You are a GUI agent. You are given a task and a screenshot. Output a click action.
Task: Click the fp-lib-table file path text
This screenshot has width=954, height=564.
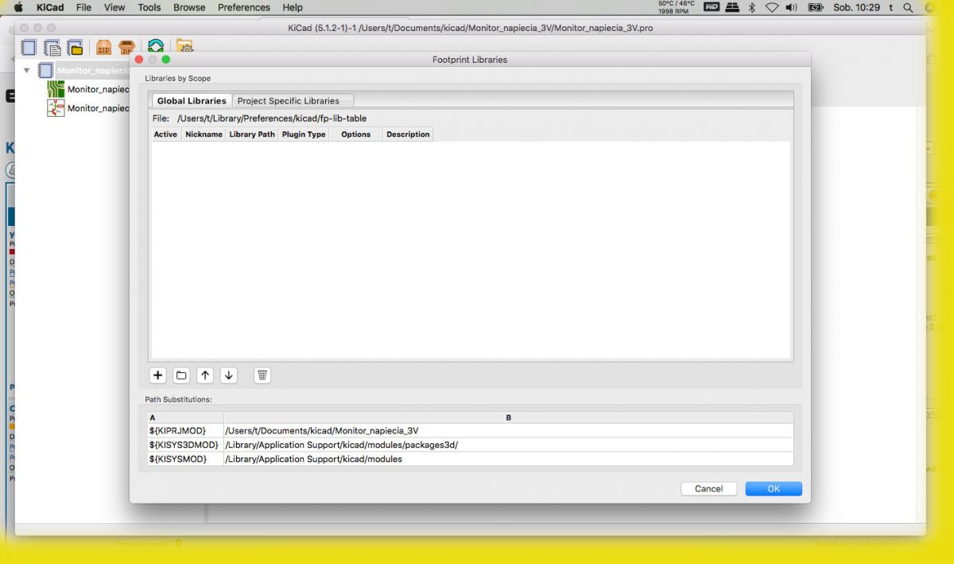[272, 119]
